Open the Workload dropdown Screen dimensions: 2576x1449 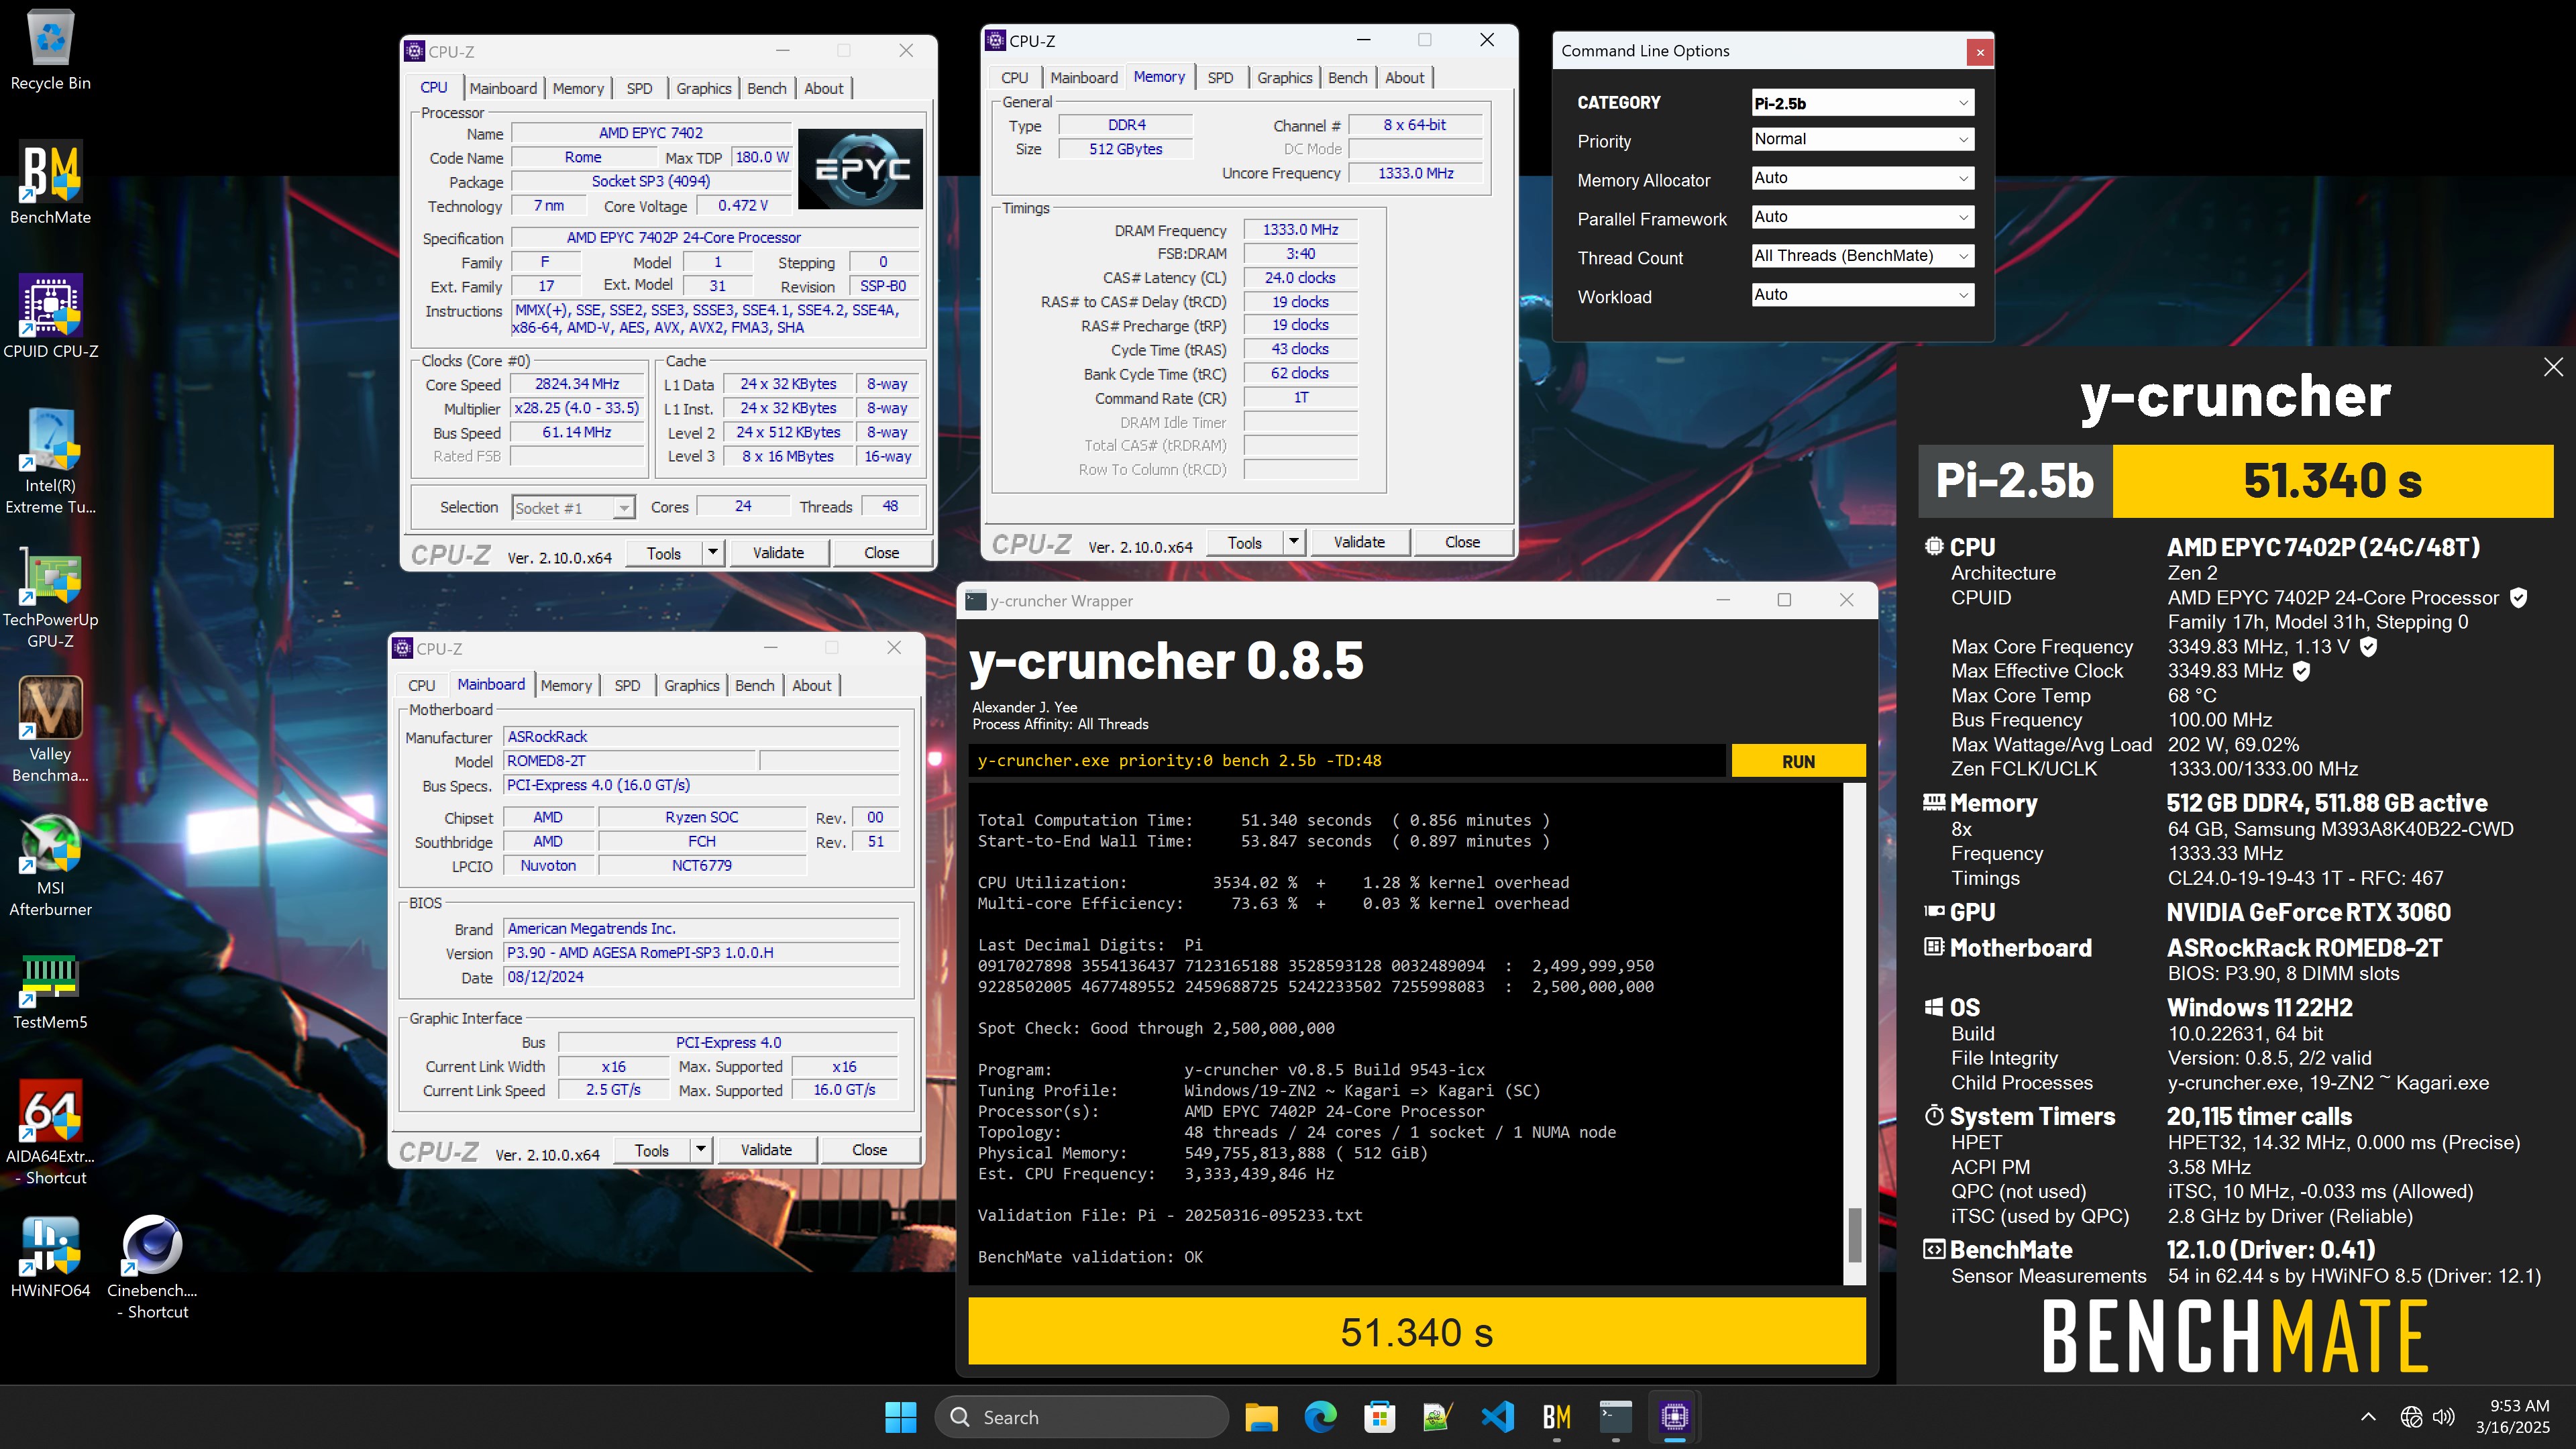coord(1862,295)
